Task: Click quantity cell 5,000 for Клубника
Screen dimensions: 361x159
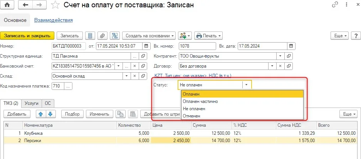Action: [134, 133]
